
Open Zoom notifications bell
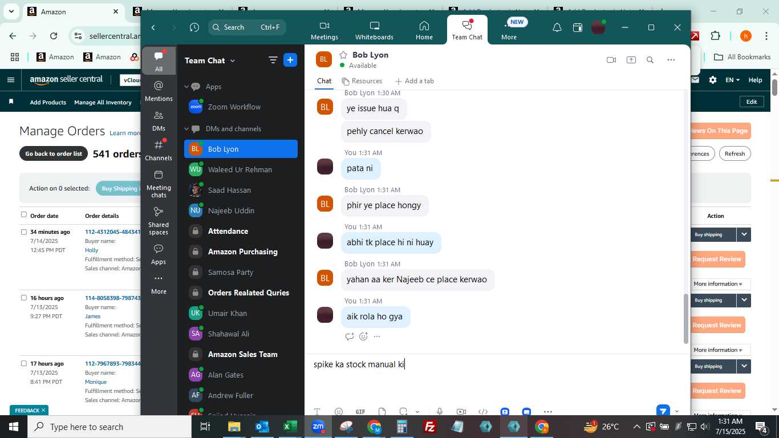tap(557, 27)
